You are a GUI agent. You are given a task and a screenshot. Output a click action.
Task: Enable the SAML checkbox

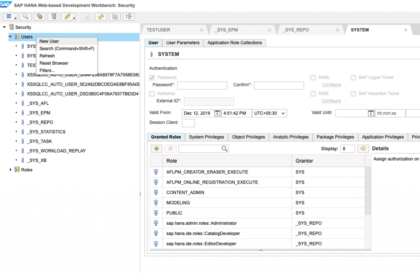313,77
